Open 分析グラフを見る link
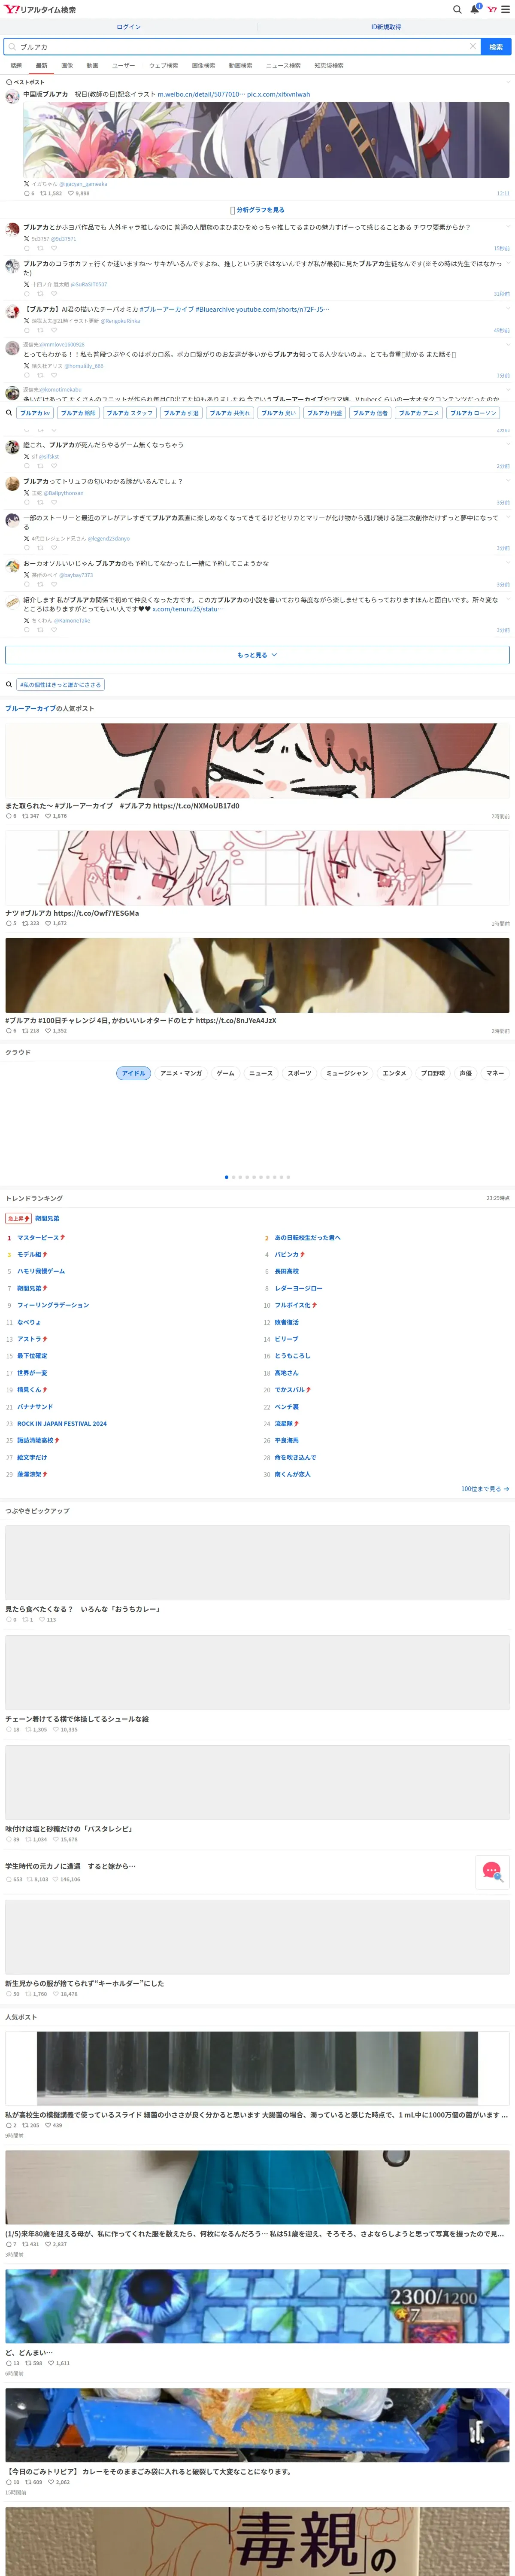 tap(258, 210)
